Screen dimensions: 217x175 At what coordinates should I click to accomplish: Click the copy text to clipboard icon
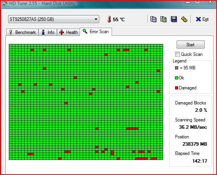154,19
